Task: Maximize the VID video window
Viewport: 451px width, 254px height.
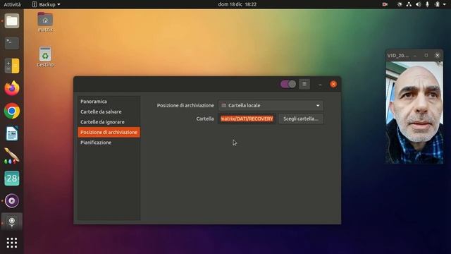Action: click(426, 55)
